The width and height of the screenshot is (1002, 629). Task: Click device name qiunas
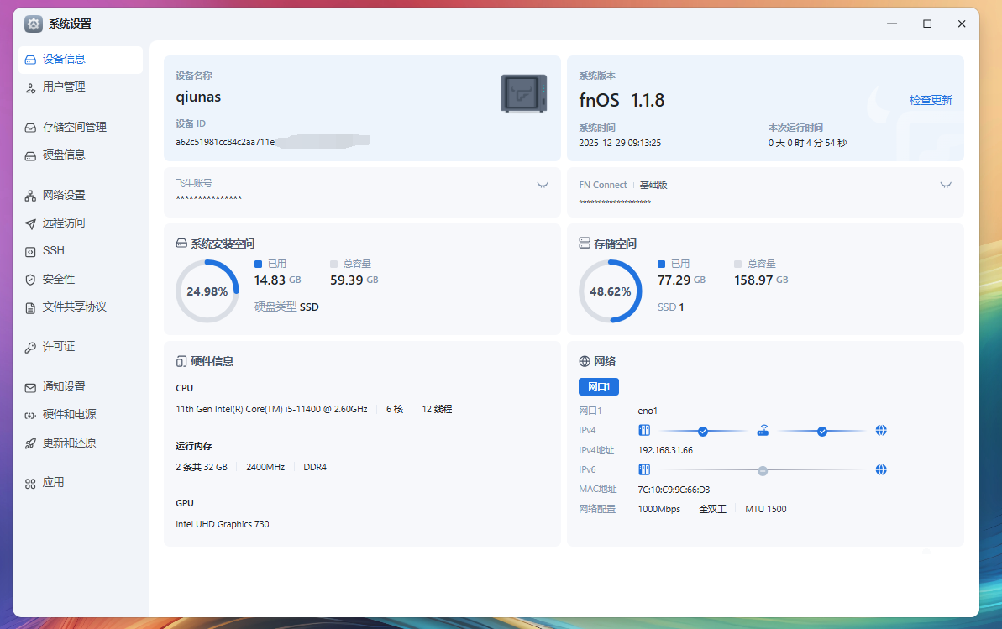tap(198, 97)
